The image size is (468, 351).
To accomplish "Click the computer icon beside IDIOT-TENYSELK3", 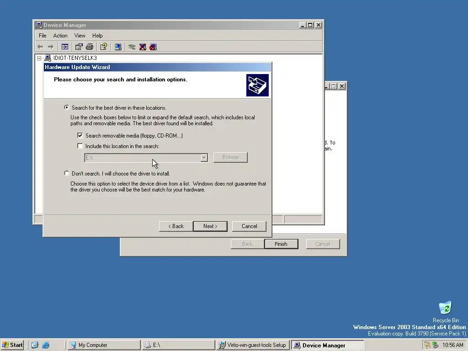I will coord(48,58).
